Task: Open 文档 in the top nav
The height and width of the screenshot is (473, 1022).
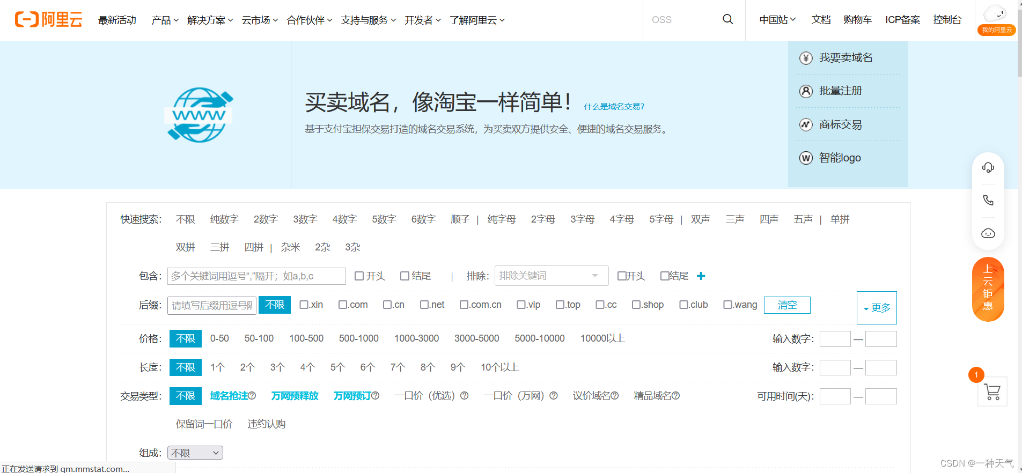Action: coord(821,19)
